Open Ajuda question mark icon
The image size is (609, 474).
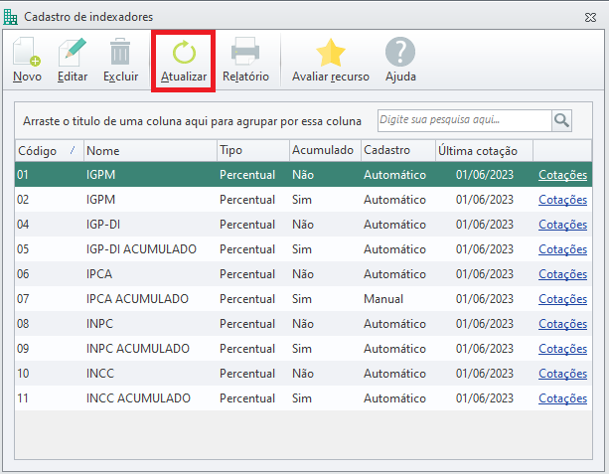coord(400,52)
